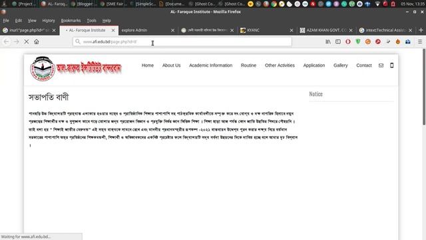Image resolution: width=426 pixels, height=240 pixels.
Task: Click the envelope email icon in site header
Action: pyautogui.click(x=381, y=65)
